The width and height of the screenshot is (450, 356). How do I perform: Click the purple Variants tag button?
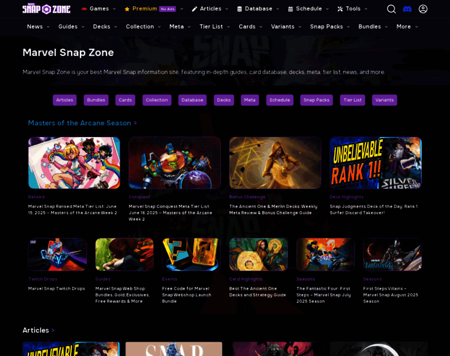[x=384, y=100]
